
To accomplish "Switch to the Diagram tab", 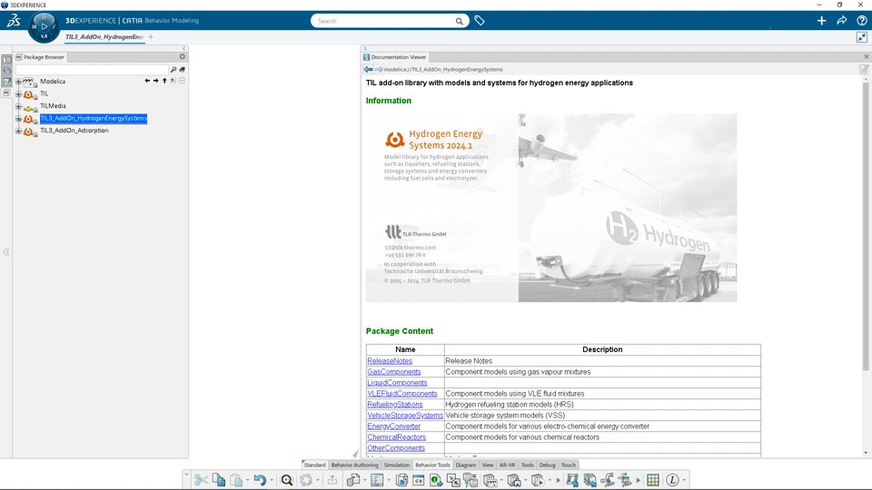I will click(465, 465).
